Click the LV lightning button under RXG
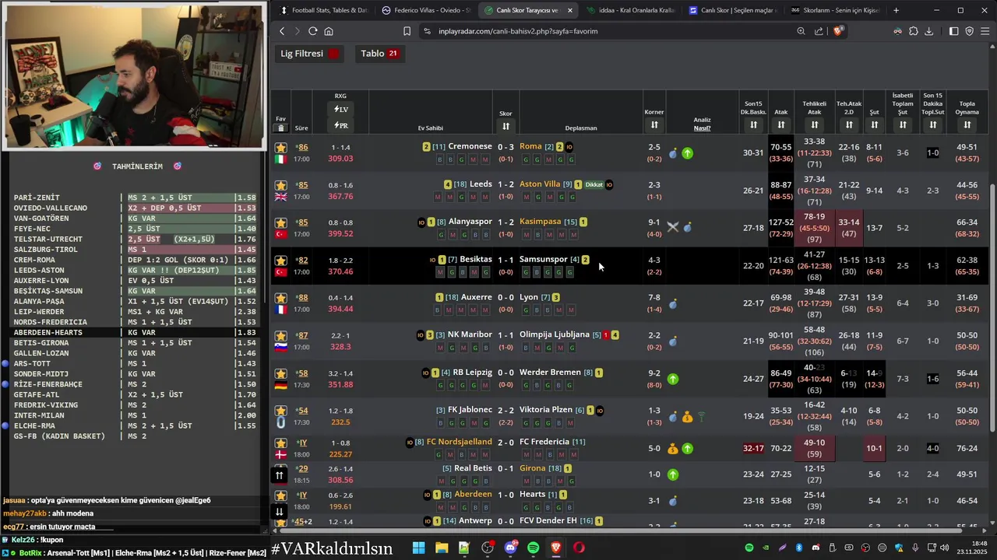Screen dimensions: 997x560 click(x=340, y=110)
